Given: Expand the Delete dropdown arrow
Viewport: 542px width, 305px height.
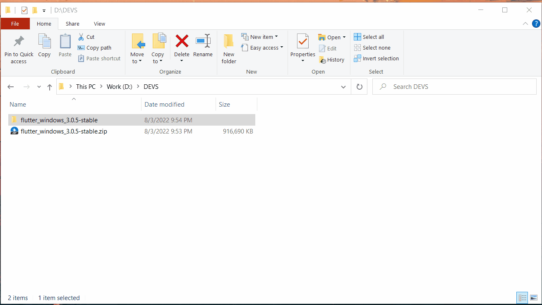Looking at the screenshot, I should [x=182, y=61].
